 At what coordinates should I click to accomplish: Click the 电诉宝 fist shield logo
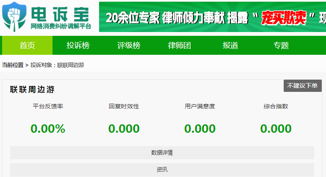click(x=14, y=16)
